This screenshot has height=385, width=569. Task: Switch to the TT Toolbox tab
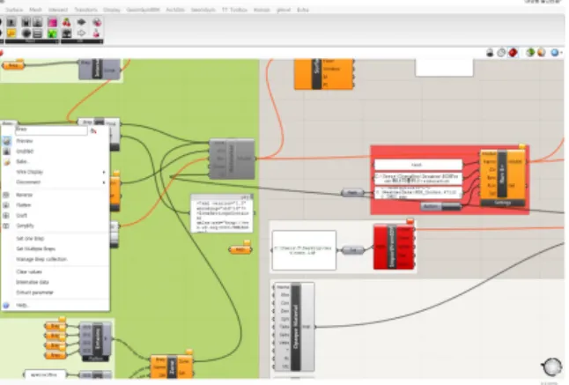click(x=234, y=10)
